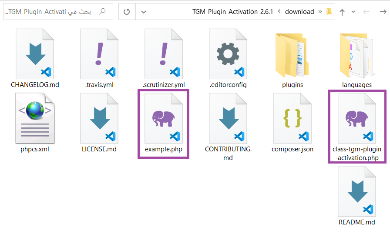
Task: Click the .travis.yml file name
Action: (x=99, y=85)
